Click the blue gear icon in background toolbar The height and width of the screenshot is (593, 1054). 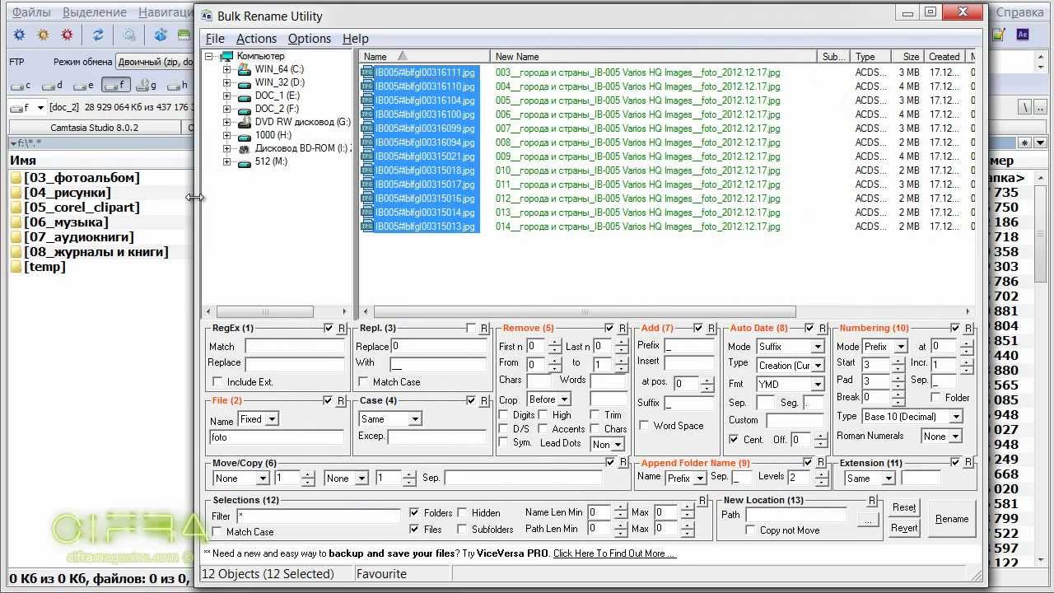[x=19, y=35]
